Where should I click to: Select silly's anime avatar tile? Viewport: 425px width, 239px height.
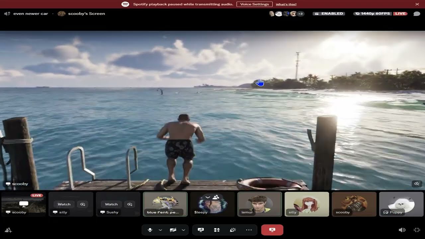click(307, 204)
